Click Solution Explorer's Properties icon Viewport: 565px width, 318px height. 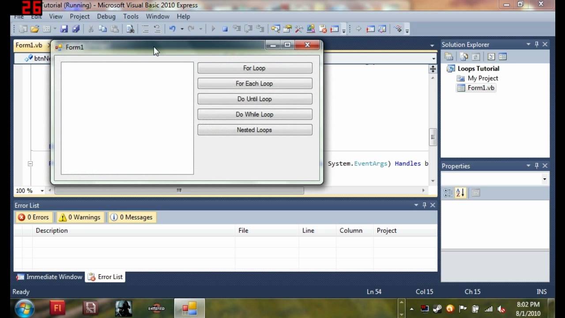tap(449, 57)
